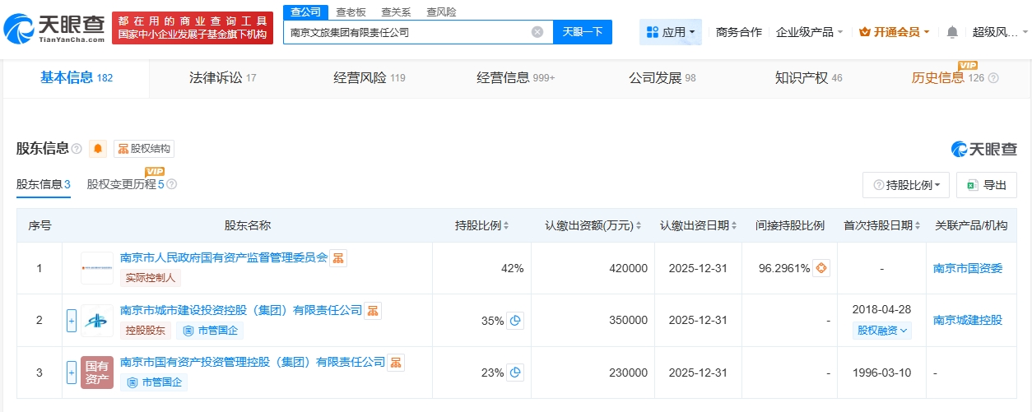Open equity structure icon for 南京市人民政府国有资产监督管理委员会
Viewport: 1032px width, 412px height.
pos(338,257)
